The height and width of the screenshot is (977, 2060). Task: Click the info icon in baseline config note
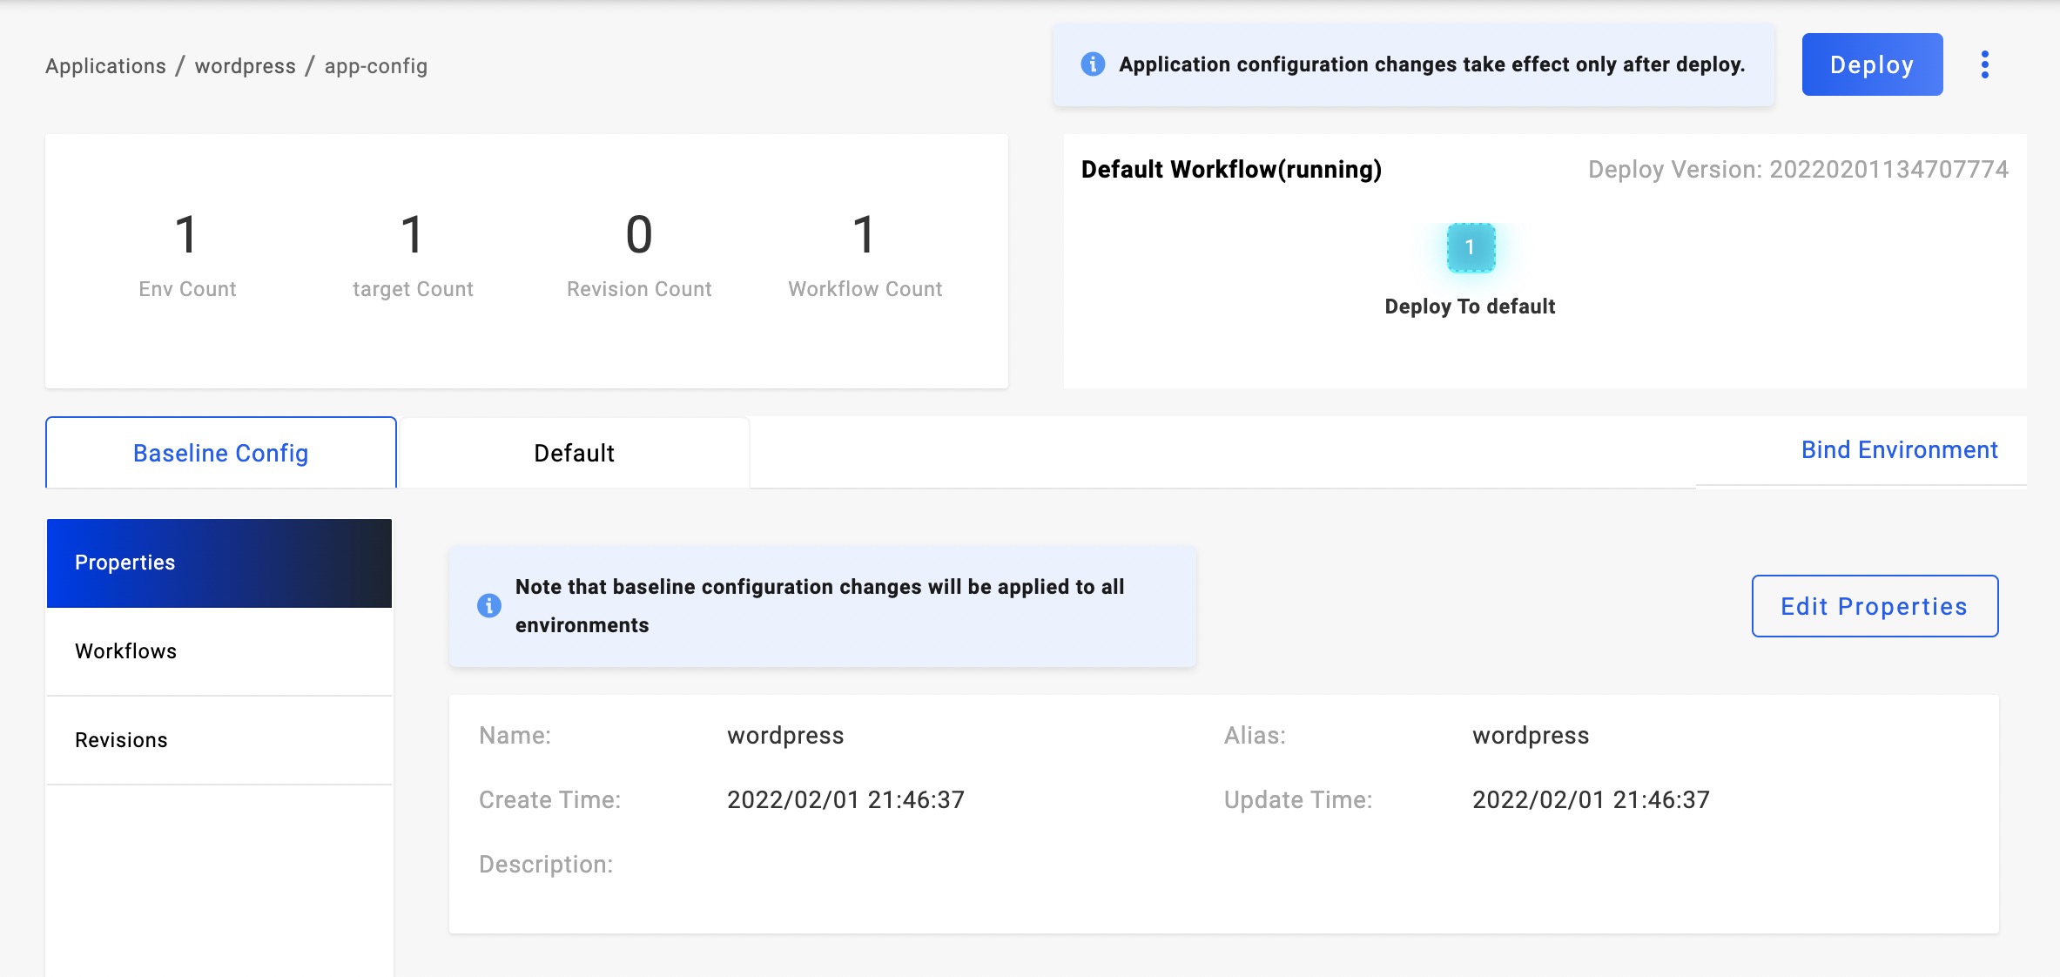485,605
